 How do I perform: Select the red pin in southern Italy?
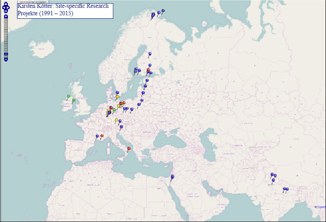(129, 149)
